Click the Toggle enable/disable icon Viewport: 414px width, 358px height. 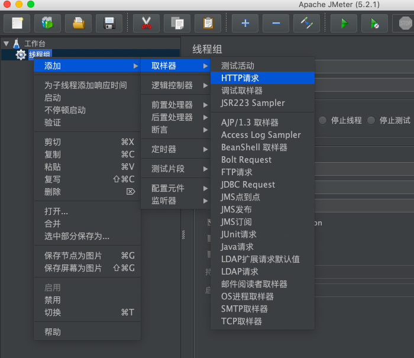[306, 24]
